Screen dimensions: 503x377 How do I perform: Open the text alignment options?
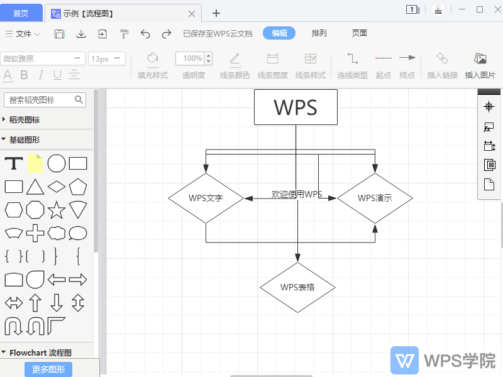point(74,75)
